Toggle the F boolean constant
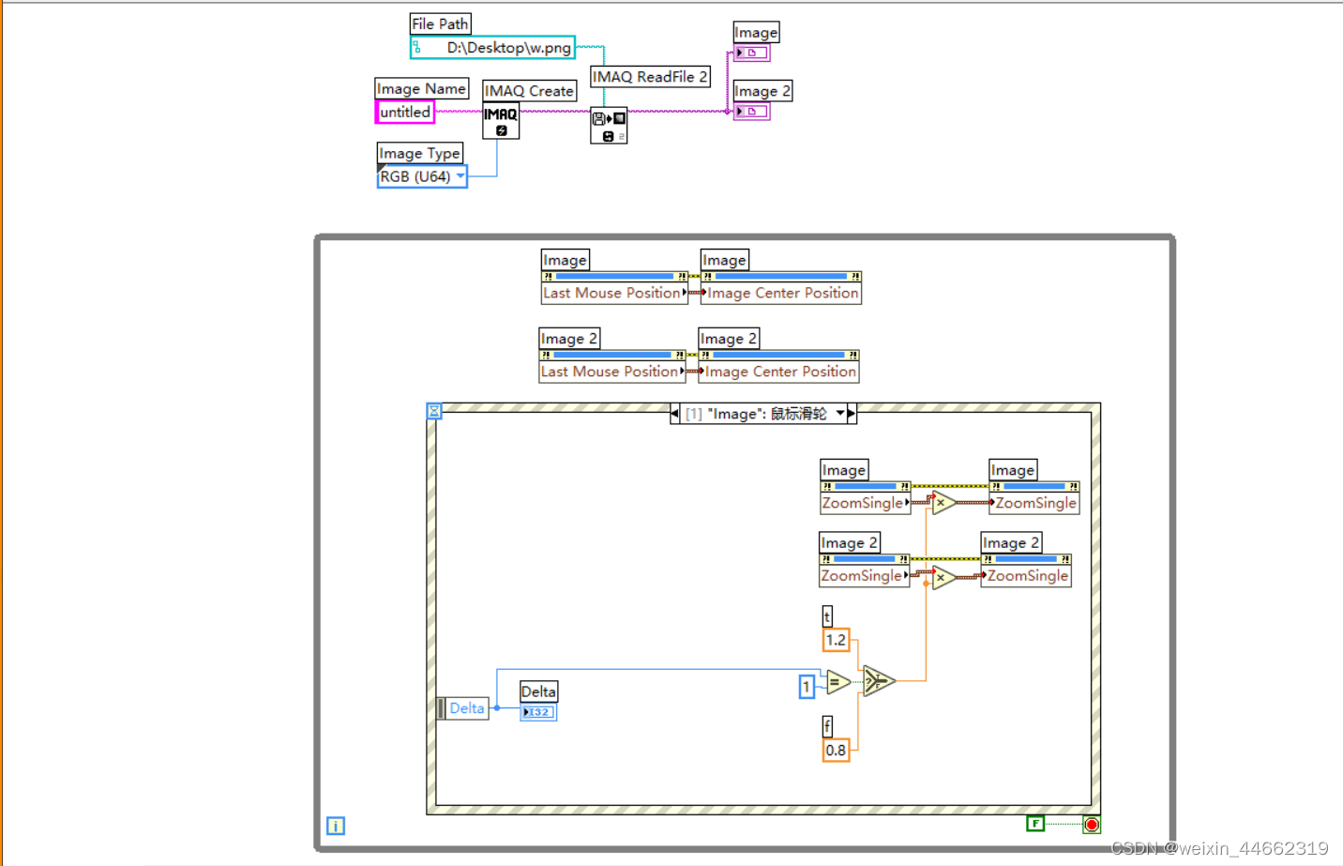1343x866 pixels. [1034, 822]
